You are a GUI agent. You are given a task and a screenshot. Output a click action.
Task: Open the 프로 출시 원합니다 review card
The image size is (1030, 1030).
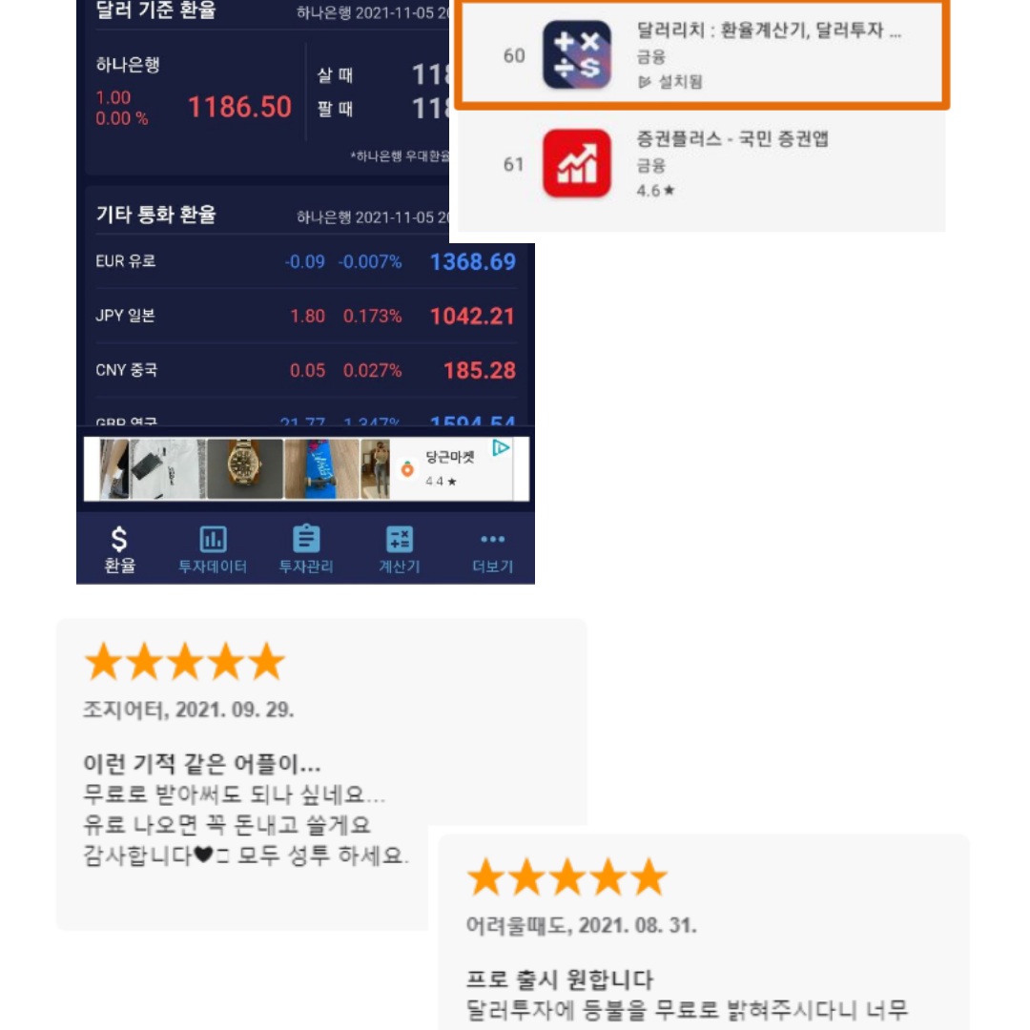[x=704, y=932]
